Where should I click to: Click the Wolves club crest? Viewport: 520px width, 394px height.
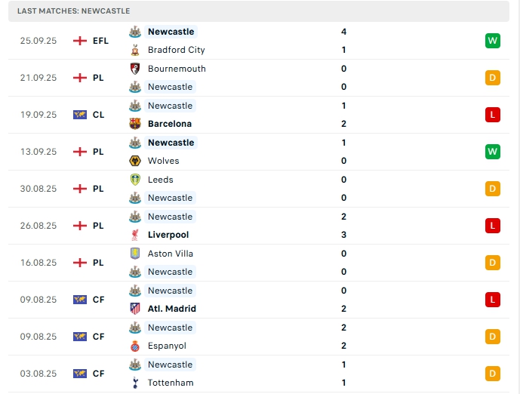(135, 161)
